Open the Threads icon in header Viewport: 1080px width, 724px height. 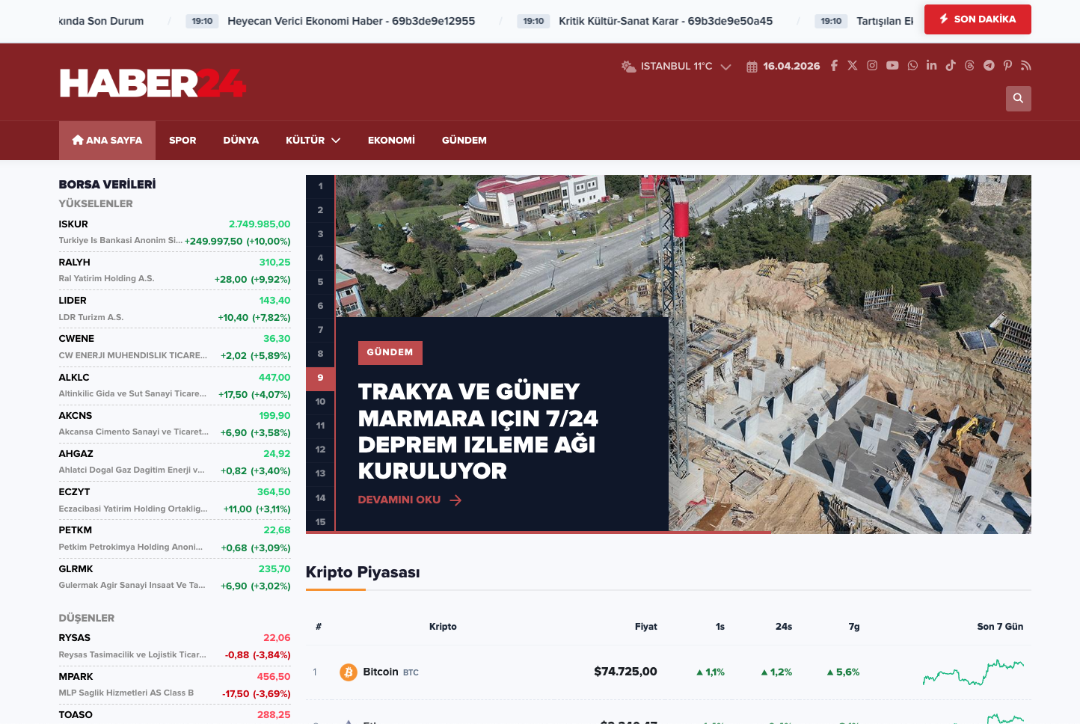pyautogui.click(x=969, y=66)
